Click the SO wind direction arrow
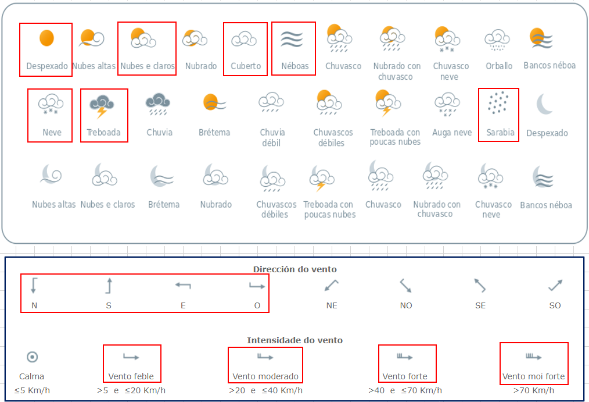 pyautogui.click(x=555, y=285)
